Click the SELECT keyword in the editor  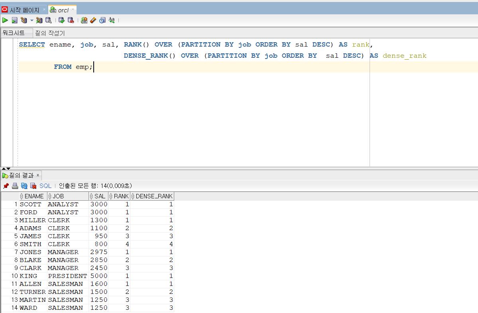(x=32, y=45)
